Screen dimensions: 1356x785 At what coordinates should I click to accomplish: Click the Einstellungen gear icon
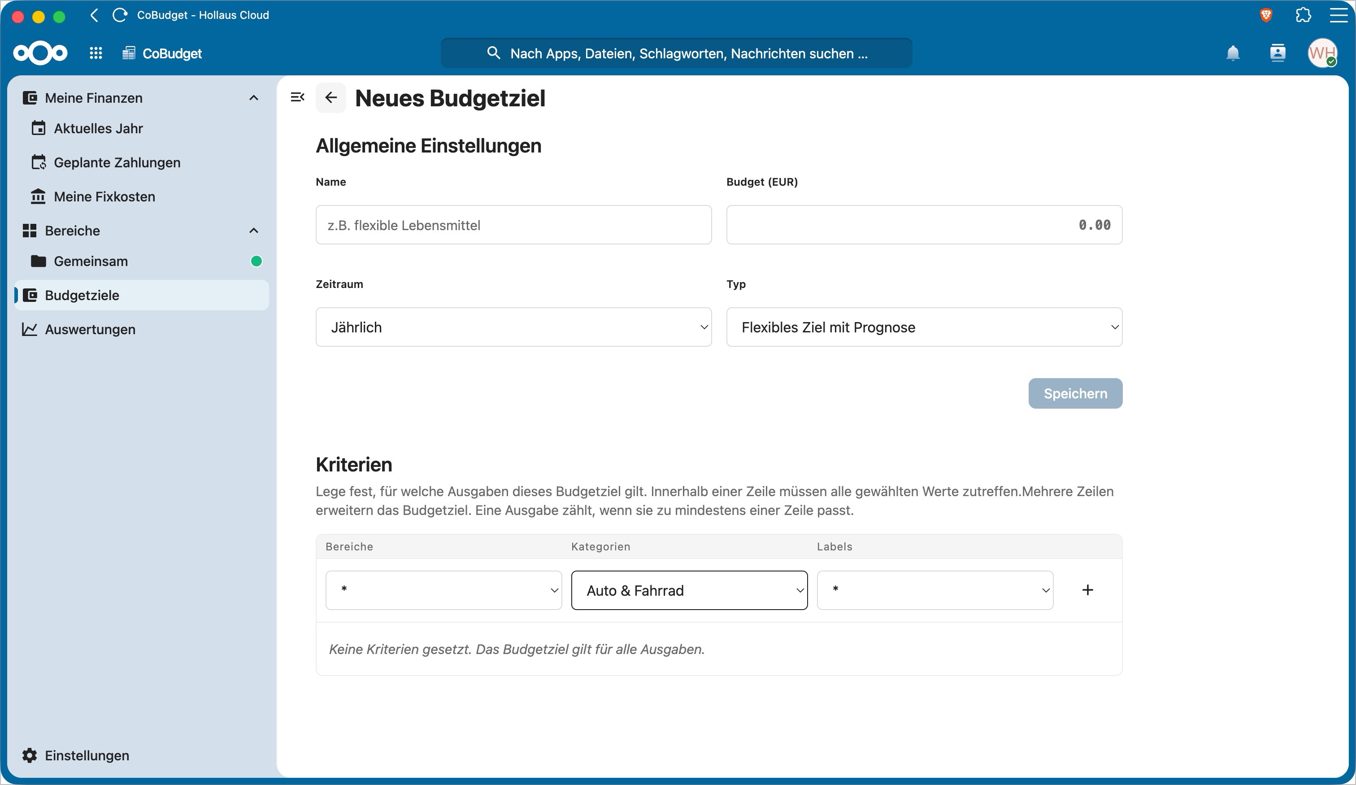coord(30,755)
